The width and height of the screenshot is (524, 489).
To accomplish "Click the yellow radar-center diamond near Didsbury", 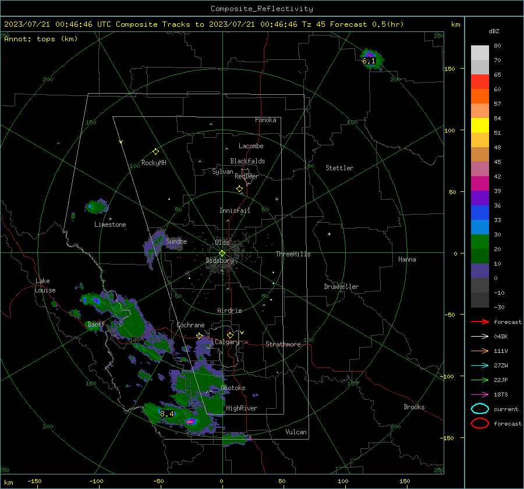I will pos(222,254).
